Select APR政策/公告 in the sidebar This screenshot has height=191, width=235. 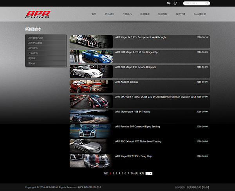coord(36,38)
